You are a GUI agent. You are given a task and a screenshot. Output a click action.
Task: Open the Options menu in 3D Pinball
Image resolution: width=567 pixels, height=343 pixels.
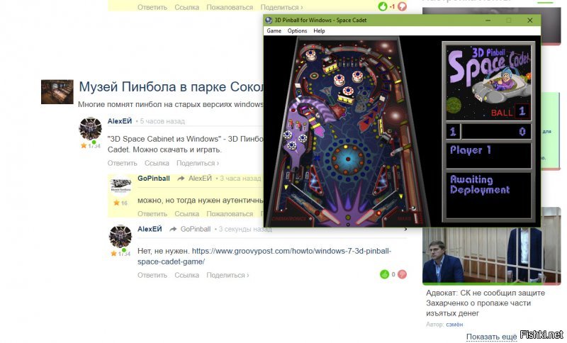pos(297,30)
